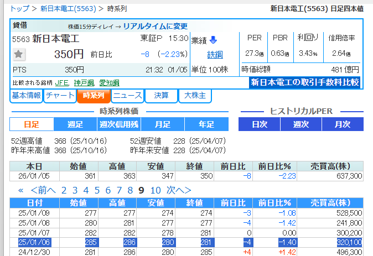Select the 大株主 tab

(195, 95)
